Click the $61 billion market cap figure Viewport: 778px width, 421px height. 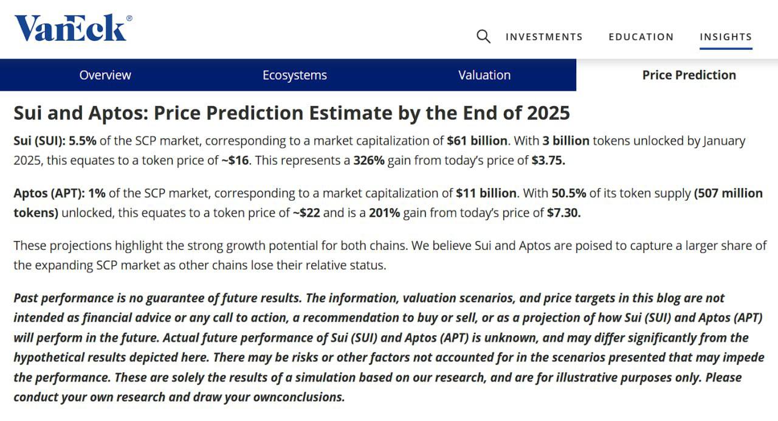(477, 141)
